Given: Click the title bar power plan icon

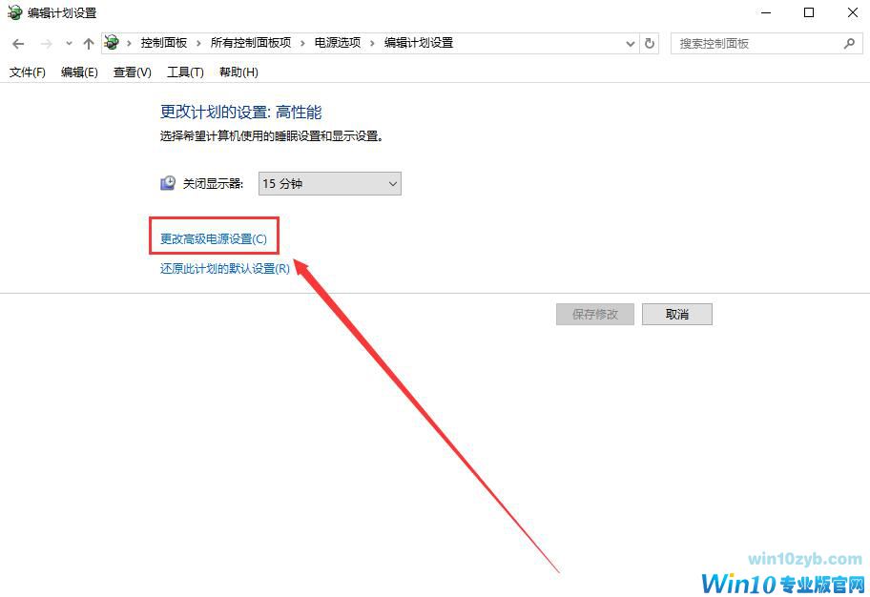Looking at the screenshot, I should click(x=14, y=12).
